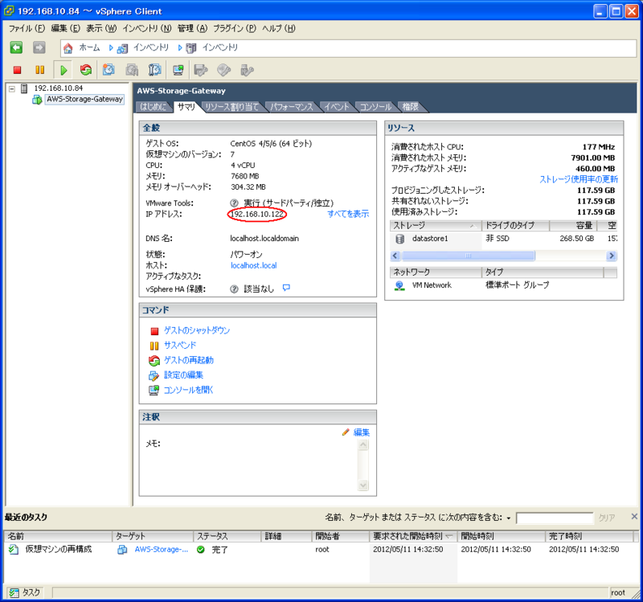Switch to the リソース割り当て tab
The height and width of the screenshot is (602, 643).
tap(231, 107)
